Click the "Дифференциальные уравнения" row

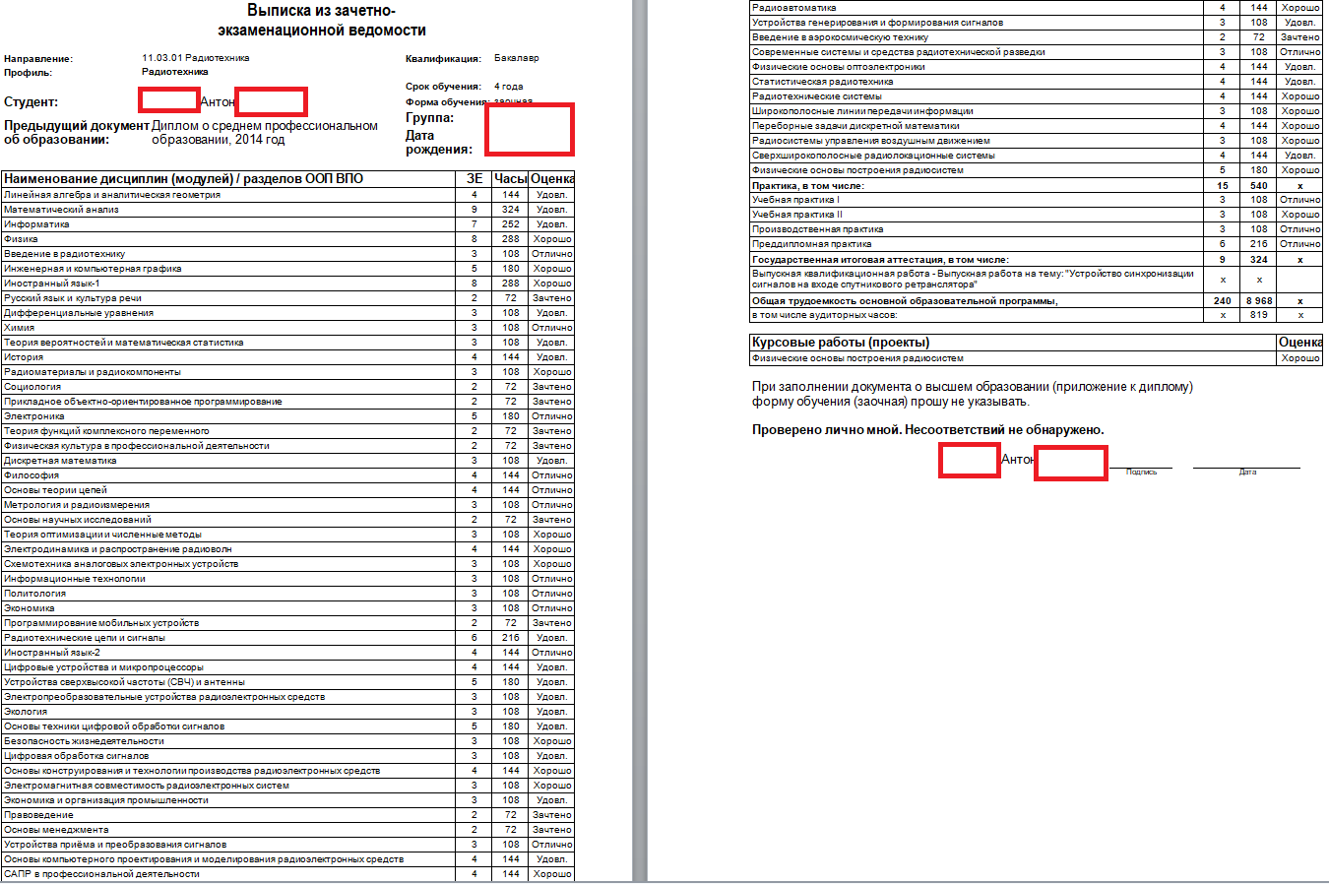[x=287, y=313]
